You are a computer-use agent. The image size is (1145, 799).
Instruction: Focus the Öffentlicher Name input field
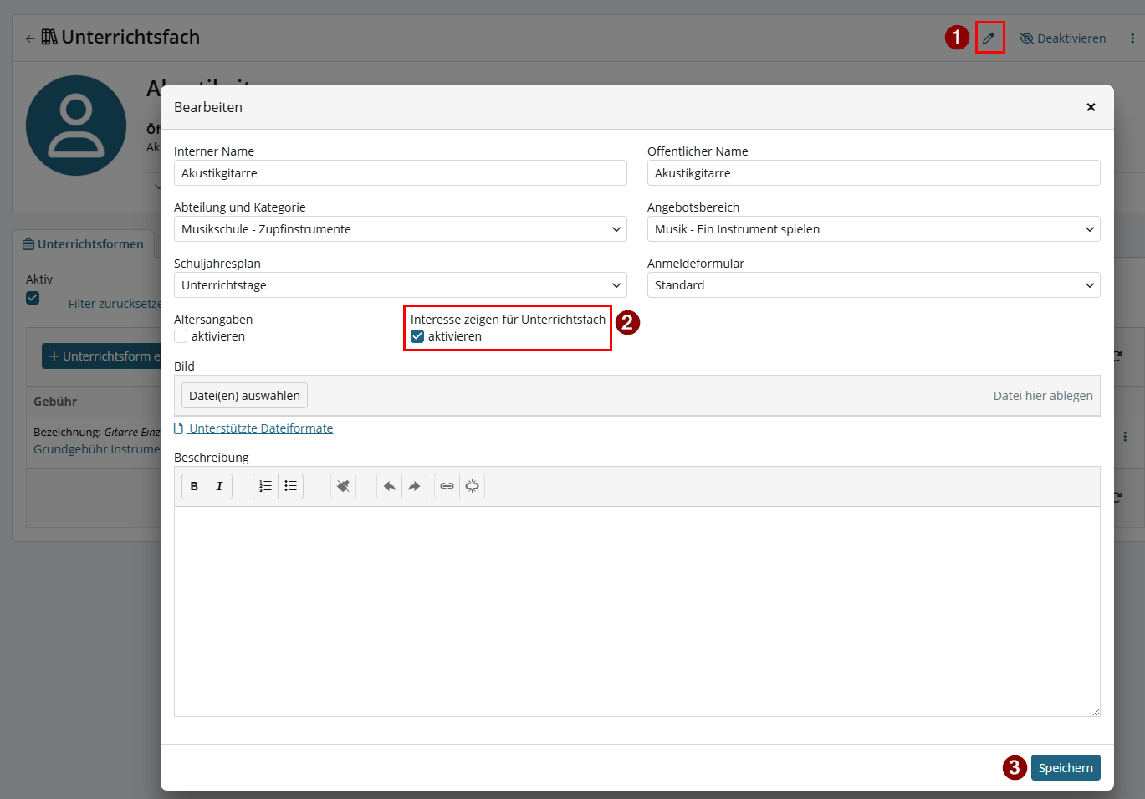874,173
